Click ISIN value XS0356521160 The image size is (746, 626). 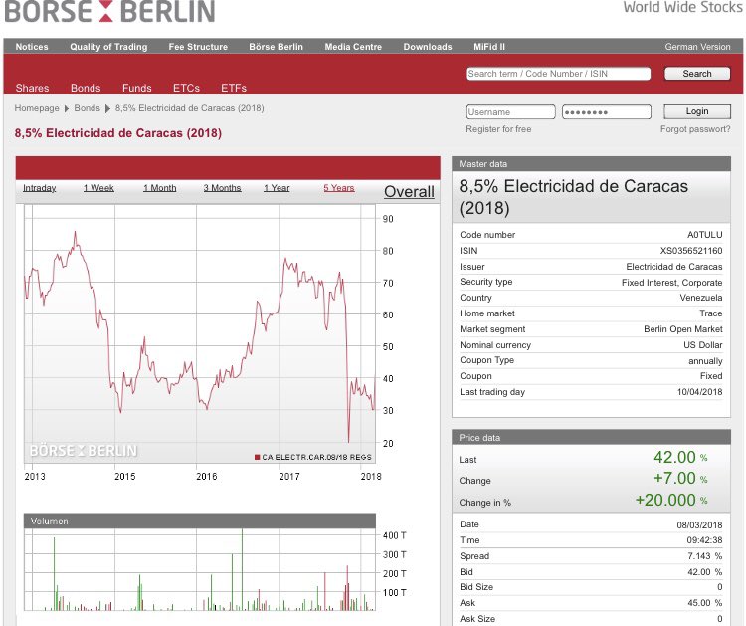(x=691, y=251)
